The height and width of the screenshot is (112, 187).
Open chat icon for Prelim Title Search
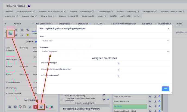tap(150, 101)
